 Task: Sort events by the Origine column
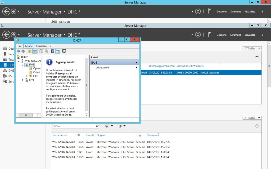point(101,135)
